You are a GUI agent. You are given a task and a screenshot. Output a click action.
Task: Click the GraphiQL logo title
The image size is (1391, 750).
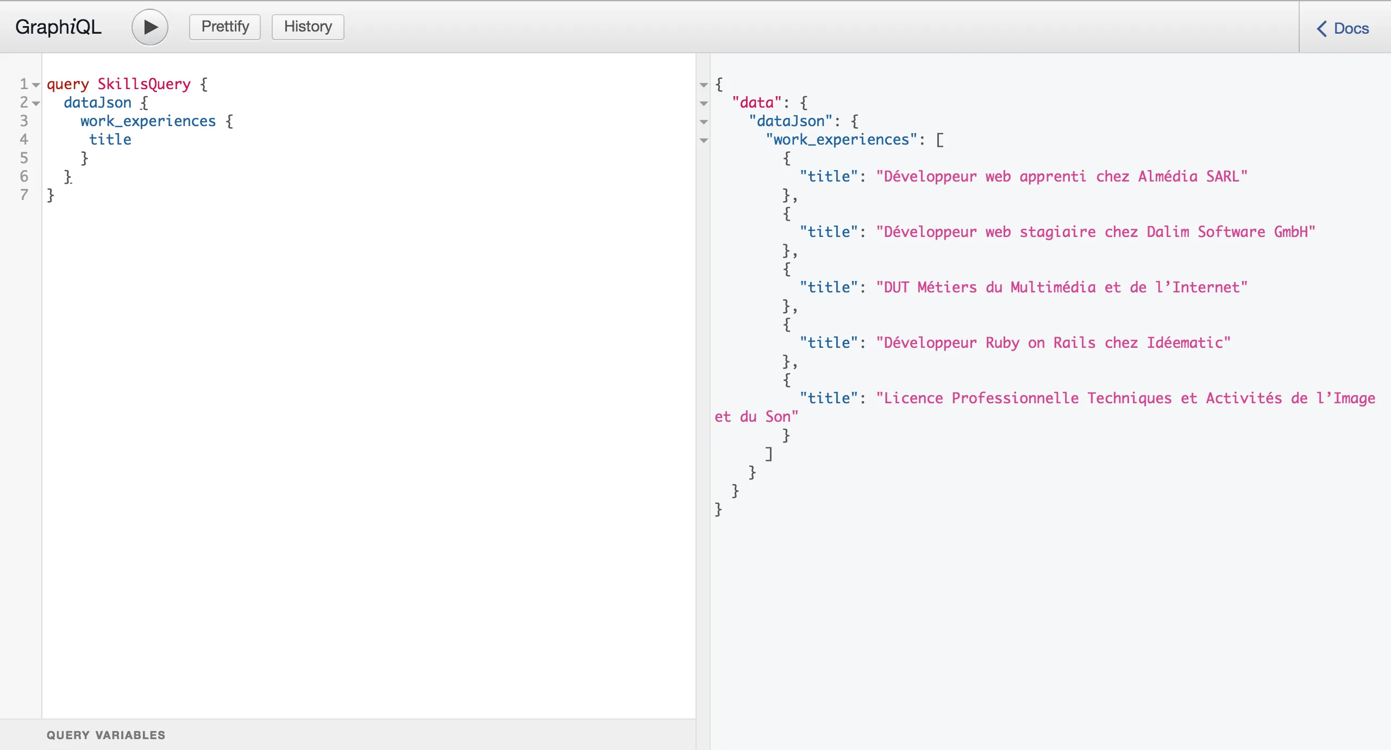(58, 27)
